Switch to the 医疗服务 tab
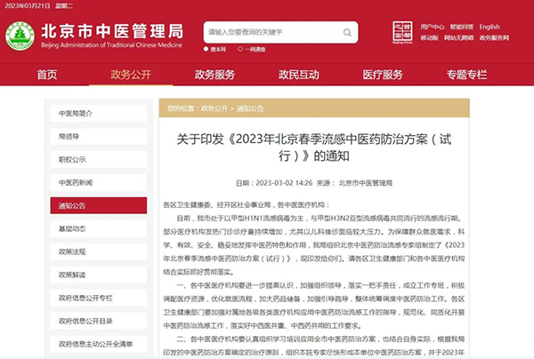 click(x=384, y=75)
